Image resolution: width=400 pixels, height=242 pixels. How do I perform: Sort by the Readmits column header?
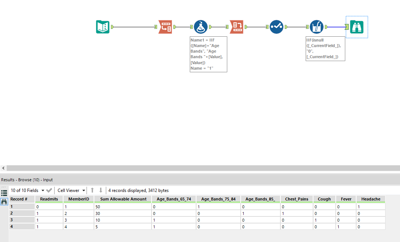pyautogui.click(x=49, y=199)
